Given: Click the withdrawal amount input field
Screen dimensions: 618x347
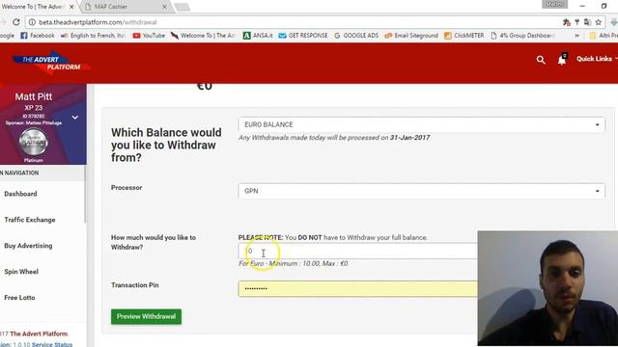Looking at the screenshot, I should coord(357,251).
